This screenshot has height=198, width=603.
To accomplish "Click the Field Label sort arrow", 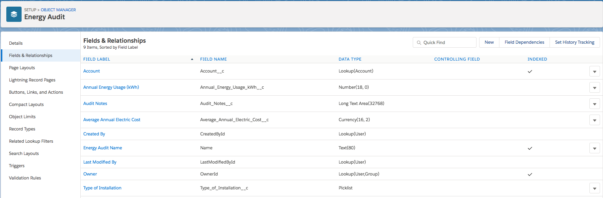I will point(192,59).
